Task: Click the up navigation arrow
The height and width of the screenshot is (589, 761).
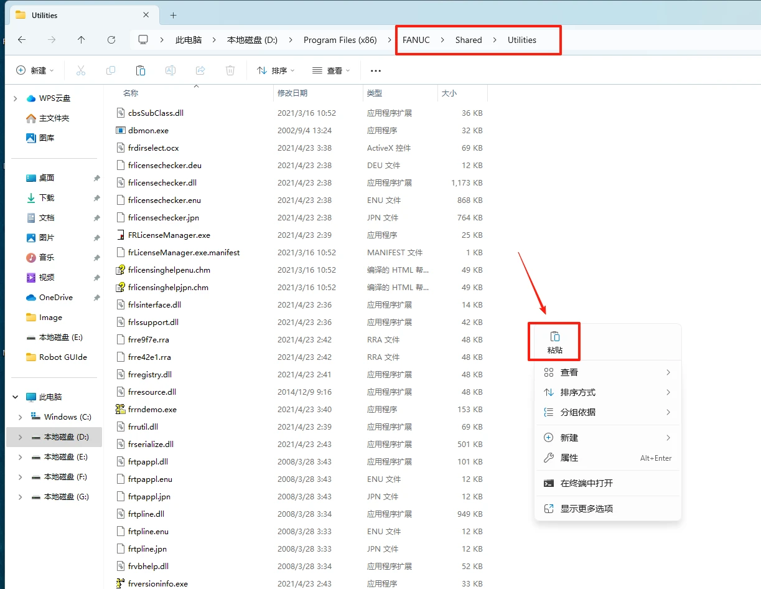Action: (82, 39)
